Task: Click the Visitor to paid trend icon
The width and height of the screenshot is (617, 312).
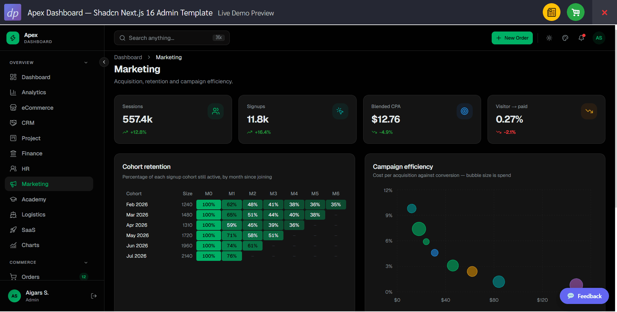Action: (589, 111)
